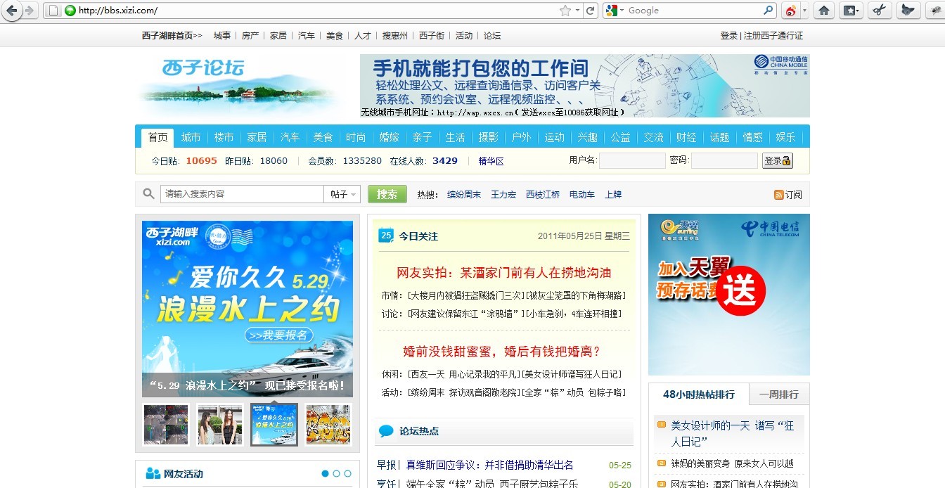Click the speech bubble icon beside 论坛热点
Viewport: 945px width, 488px height.
pos(386,431)
